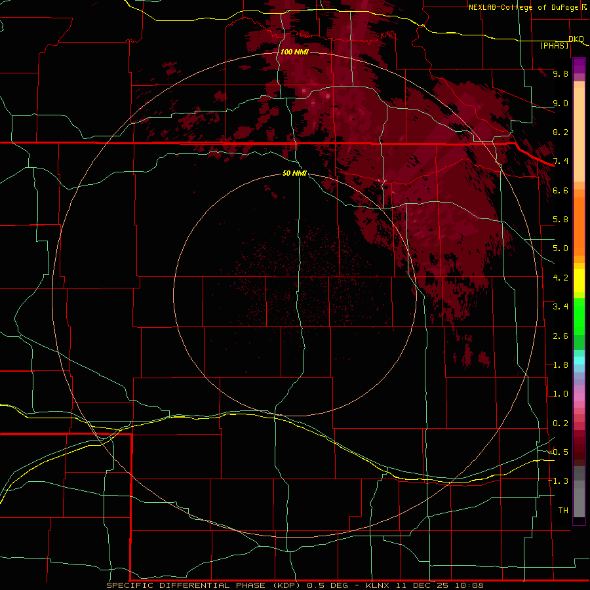590x590 pixels.
Task: Click the DKD label above the color scale
Action: click(576, 39)
